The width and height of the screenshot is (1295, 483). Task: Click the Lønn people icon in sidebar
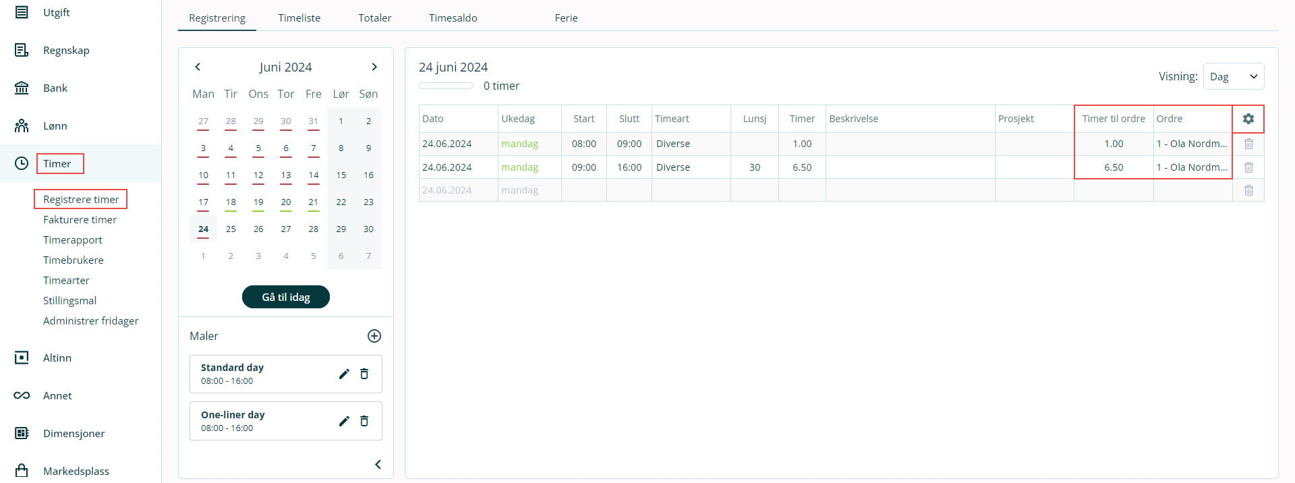(22, 125)
